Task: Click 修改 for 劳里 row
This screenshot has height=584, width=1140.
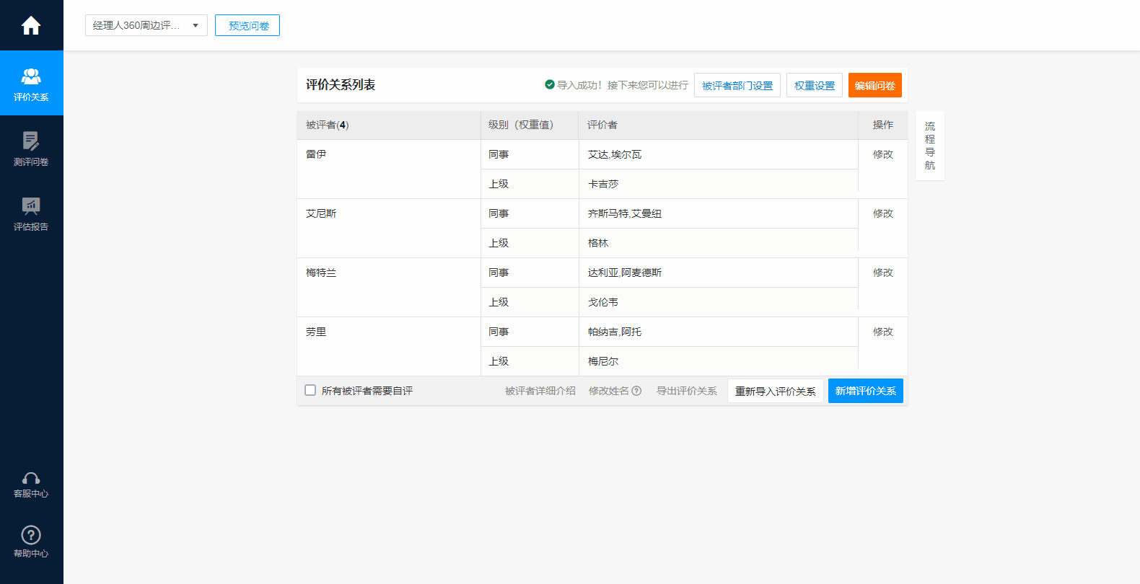Action: click(x=883, y=332)
